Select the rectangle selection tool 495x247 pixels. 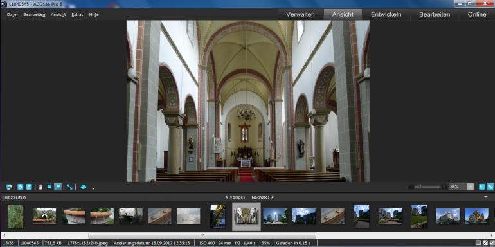coord(50,187)
